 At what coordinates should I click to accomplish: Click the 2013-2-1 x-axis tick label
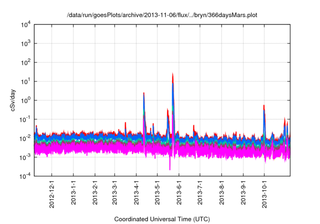coord(95,192)
